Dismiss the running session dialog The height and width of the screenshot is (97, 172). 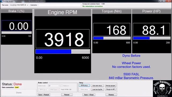tap(111, 95)
